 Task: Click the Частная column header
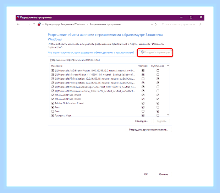143,66
